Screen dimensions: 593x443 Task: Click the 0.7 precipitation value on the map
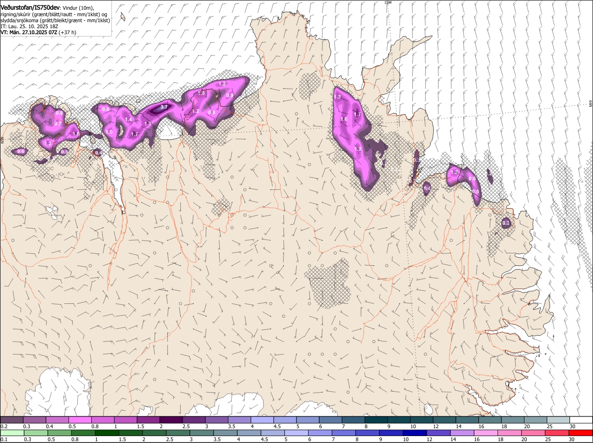coord(58,124)
